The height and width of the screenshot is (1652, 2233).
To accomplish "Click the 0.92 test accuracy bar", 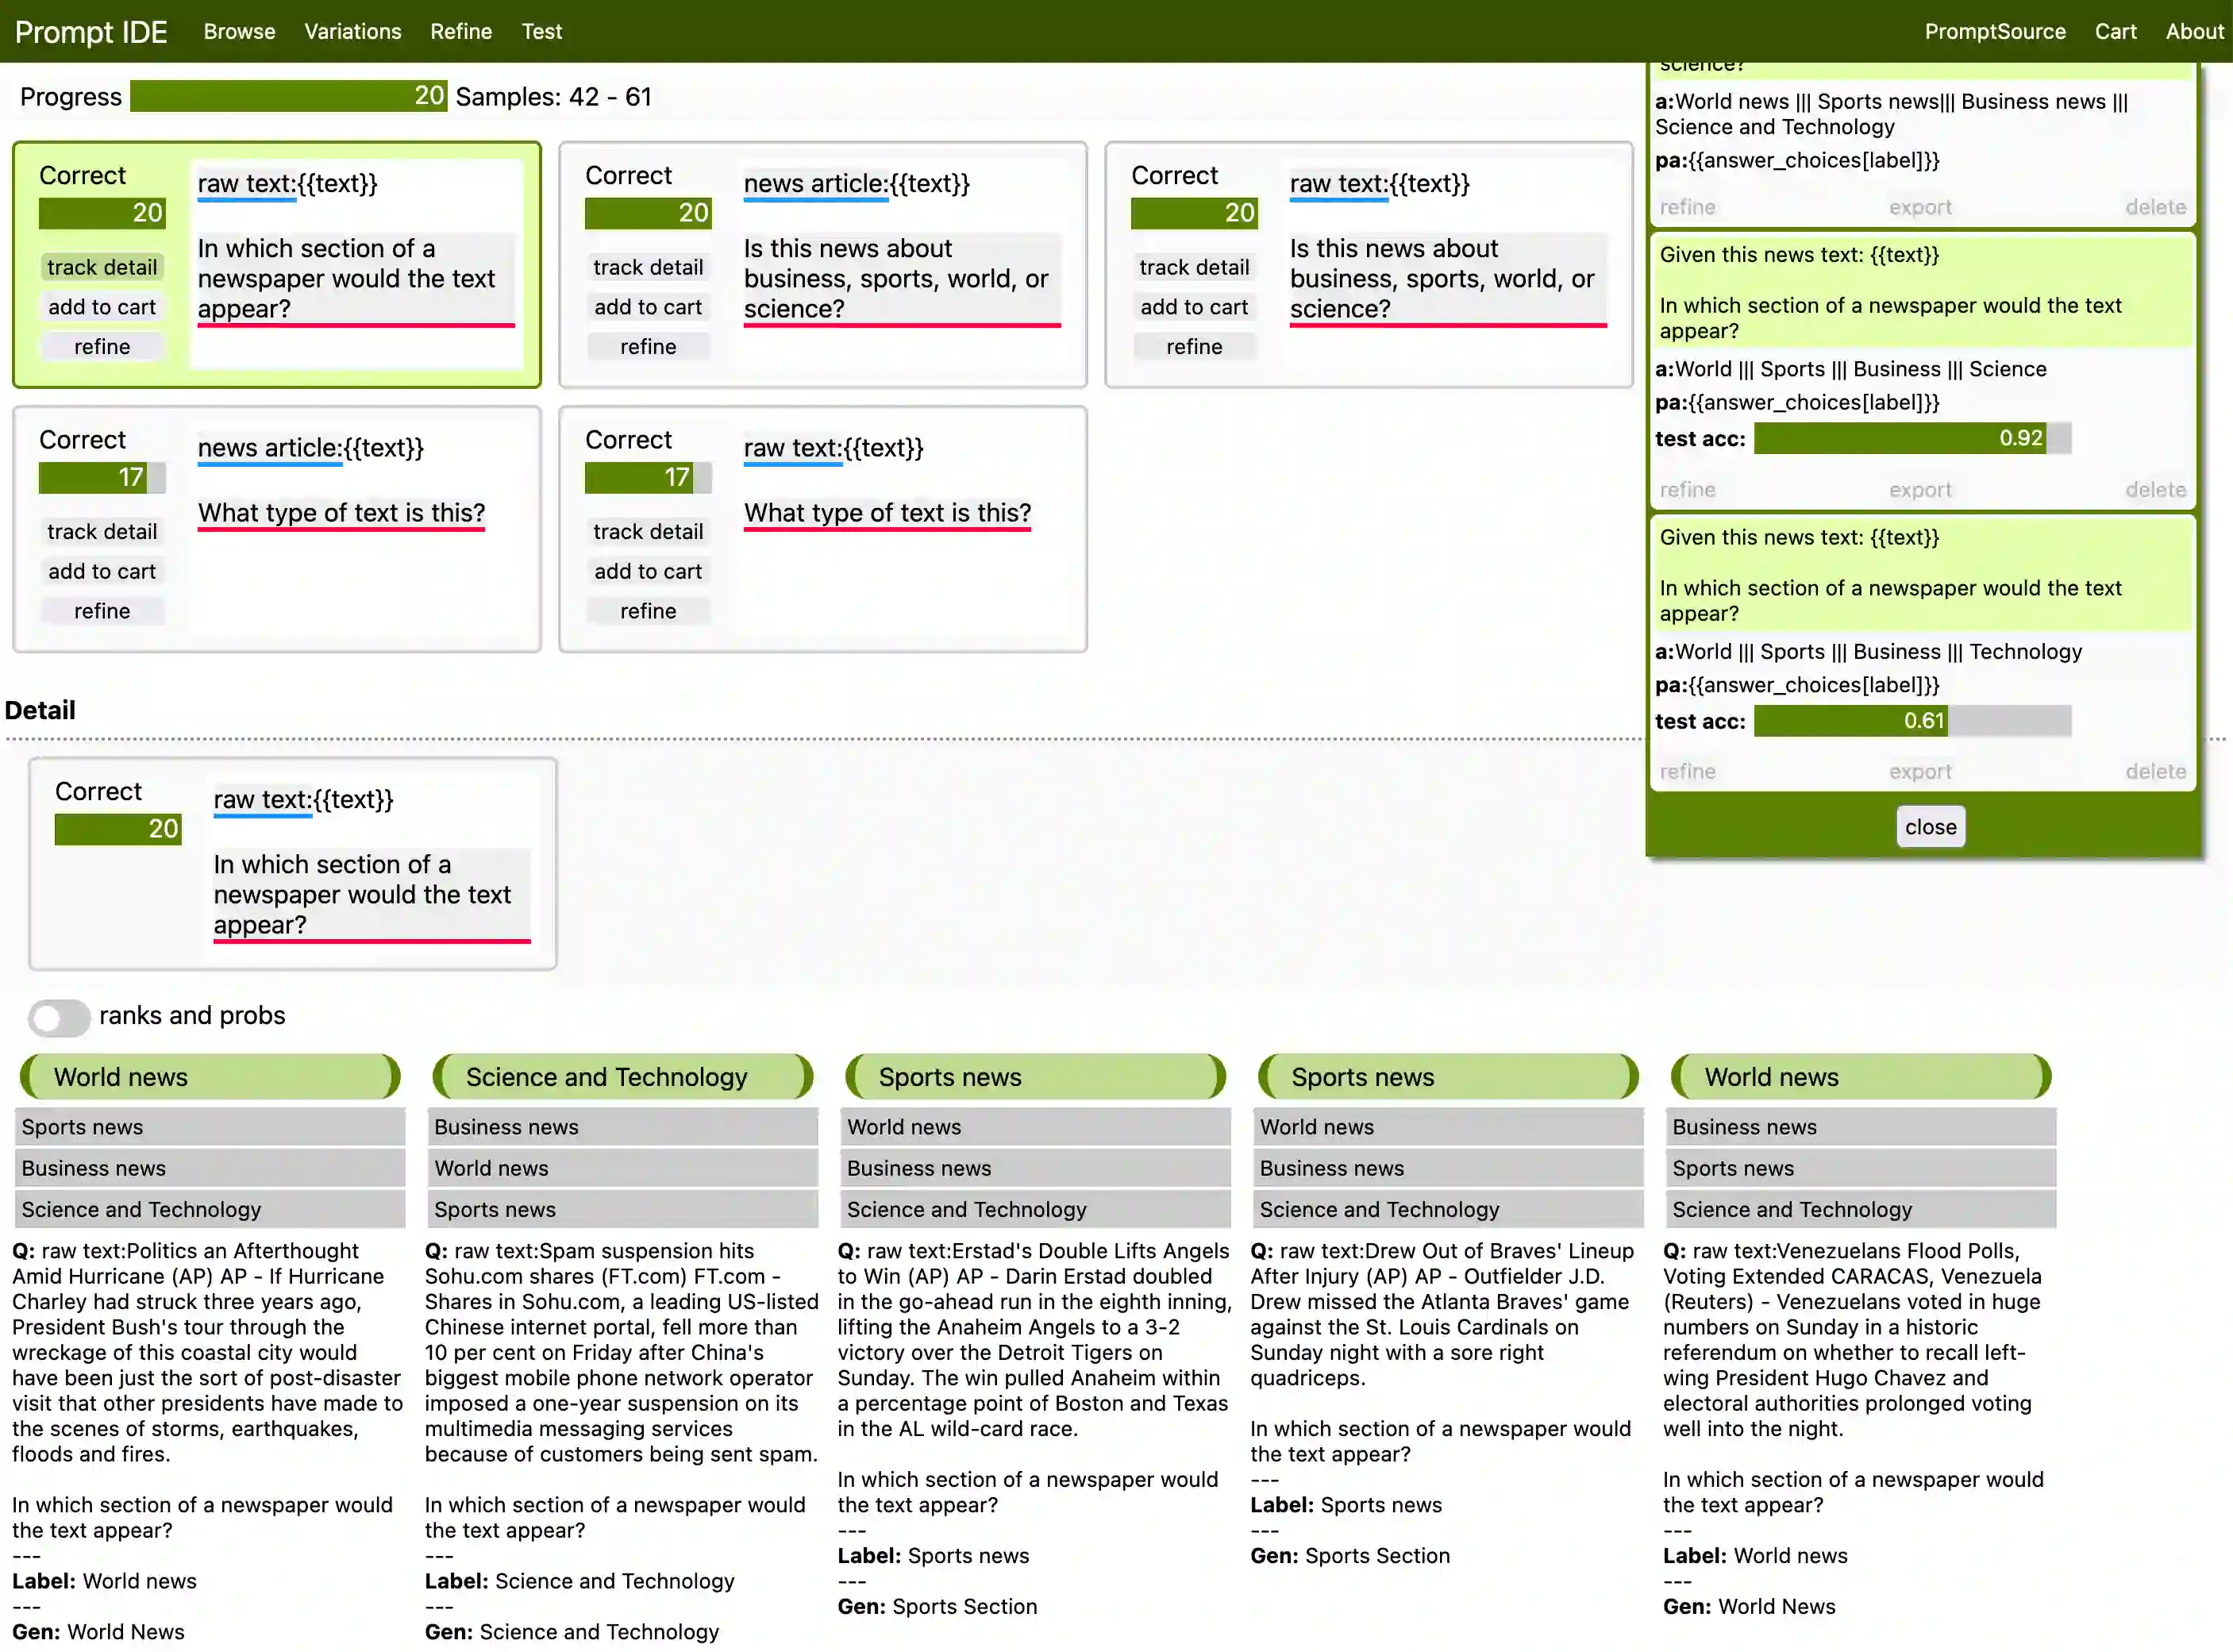I will click(1911, 438).
